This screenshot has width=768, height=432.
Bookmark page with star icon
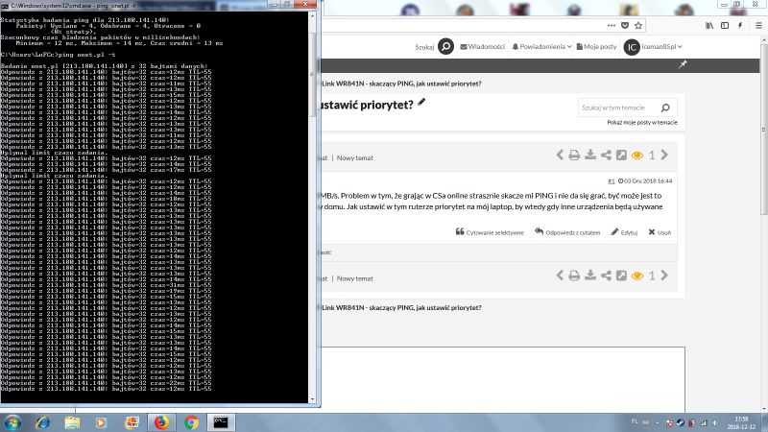(x=638, y=26)
